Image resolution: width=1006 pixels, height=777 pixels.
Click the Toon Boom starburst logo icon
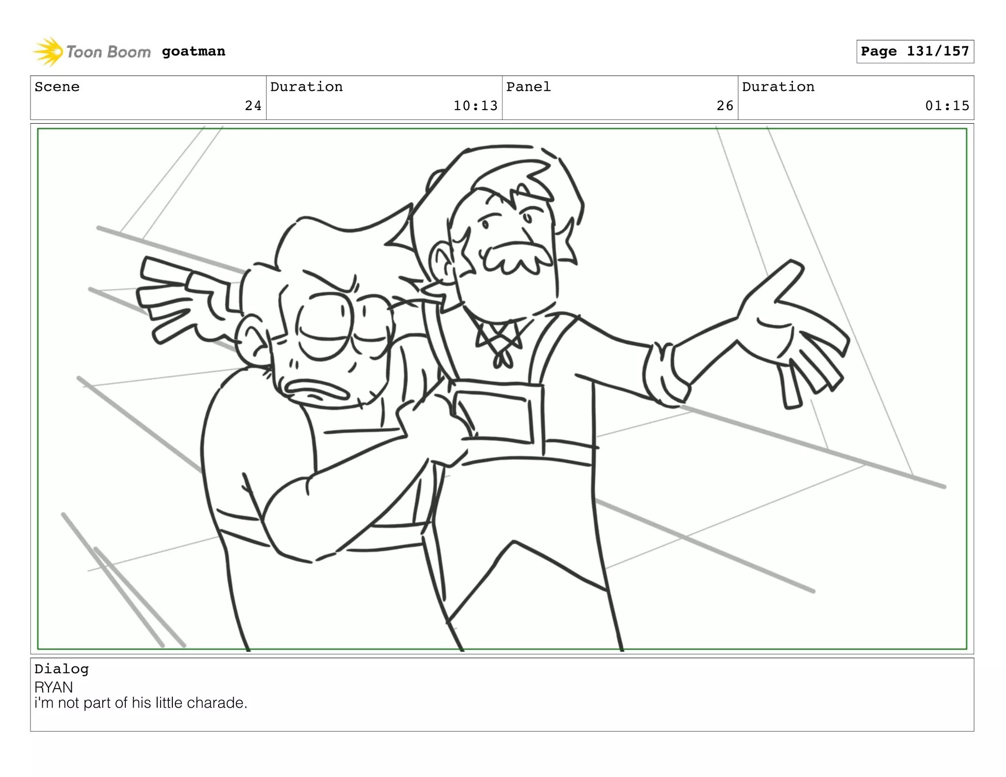(x=48, y=51)
